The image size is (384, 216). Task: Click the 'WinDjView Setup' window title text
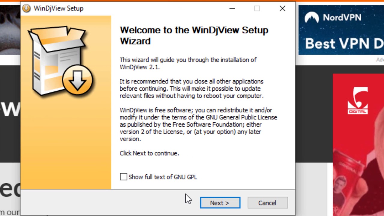coord(58,8)
